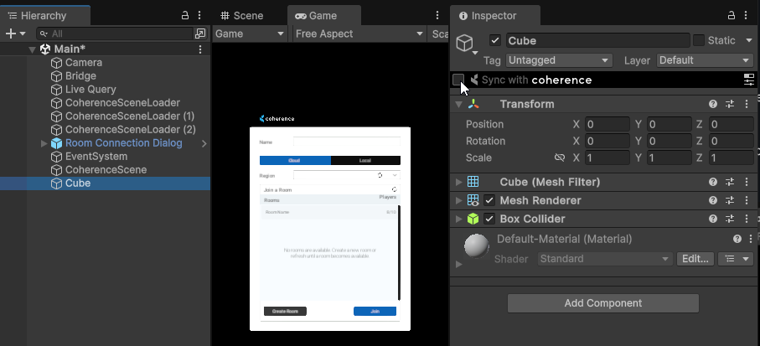This screenshot has width=760, height=346.
Task: Open the Layer dropdown showing Default
Action: [x=704, y=60]
